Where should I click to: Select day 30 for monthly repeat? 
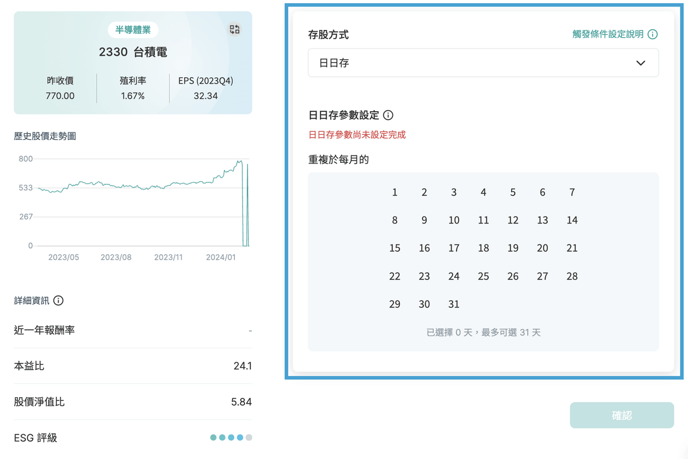pyautogui.click(x=425, y=304)
